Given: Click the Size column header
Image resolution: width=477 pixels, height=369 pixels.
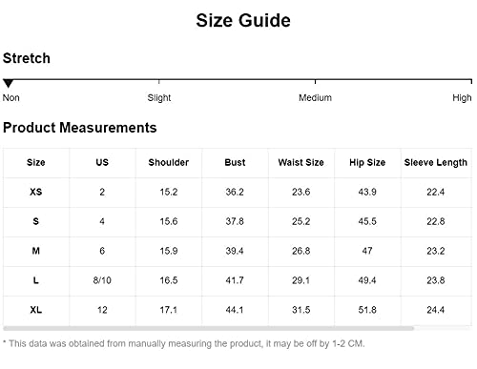Looking at the screenshot, I should pos(36,162).
